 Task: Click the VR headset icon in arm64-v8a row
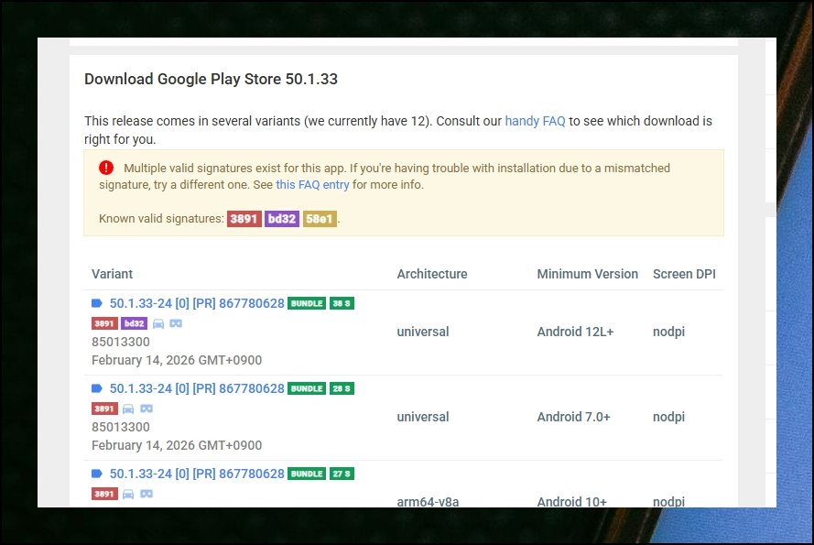(147, 494)
